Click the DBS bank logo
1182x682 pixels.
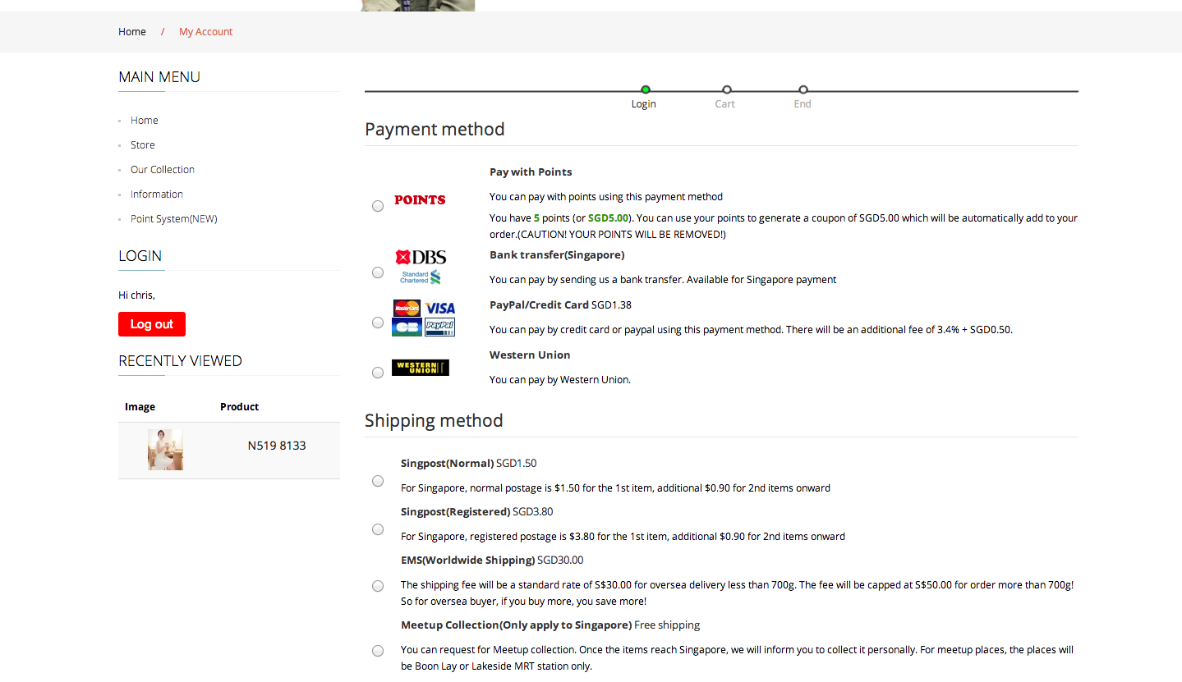421,257
